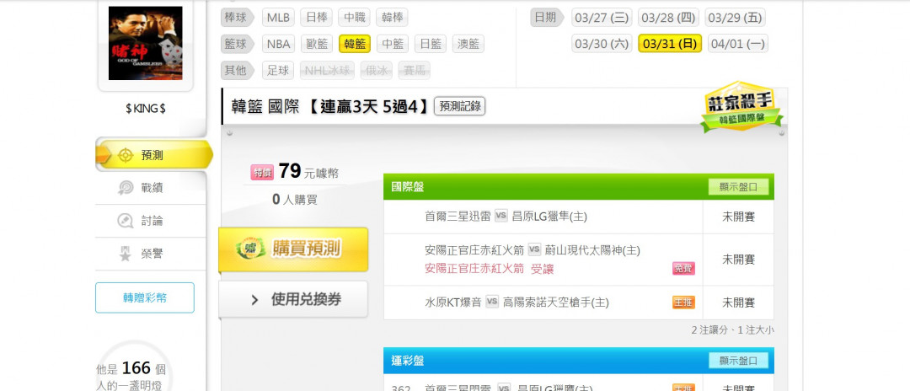This screenshot has width=910, height=391.
Task: Switch date to 04/01 (一)
Action: click(737, 44)
